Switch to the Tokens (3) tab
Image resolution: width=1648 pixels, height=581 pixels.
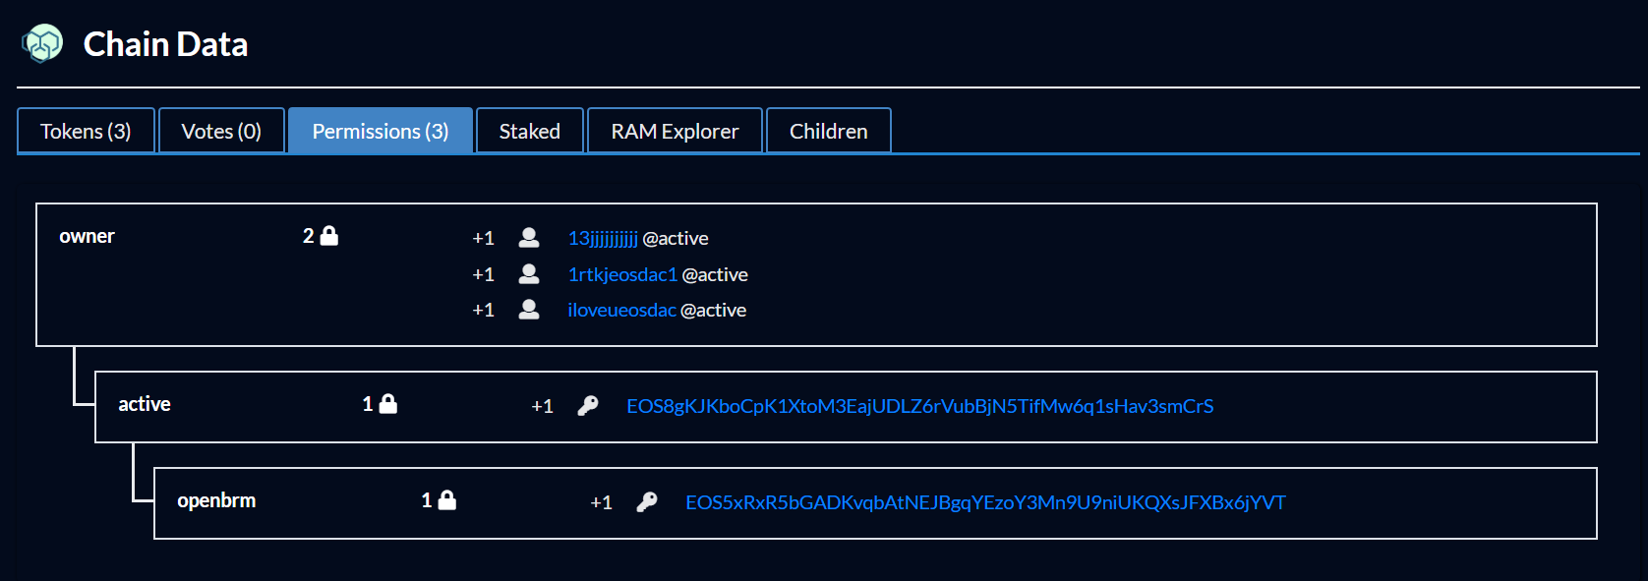pos(86,131)
